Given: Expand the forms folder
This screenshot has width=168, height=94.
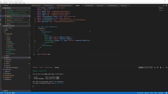Looking at the screenshot, I should tap(8, 36).
